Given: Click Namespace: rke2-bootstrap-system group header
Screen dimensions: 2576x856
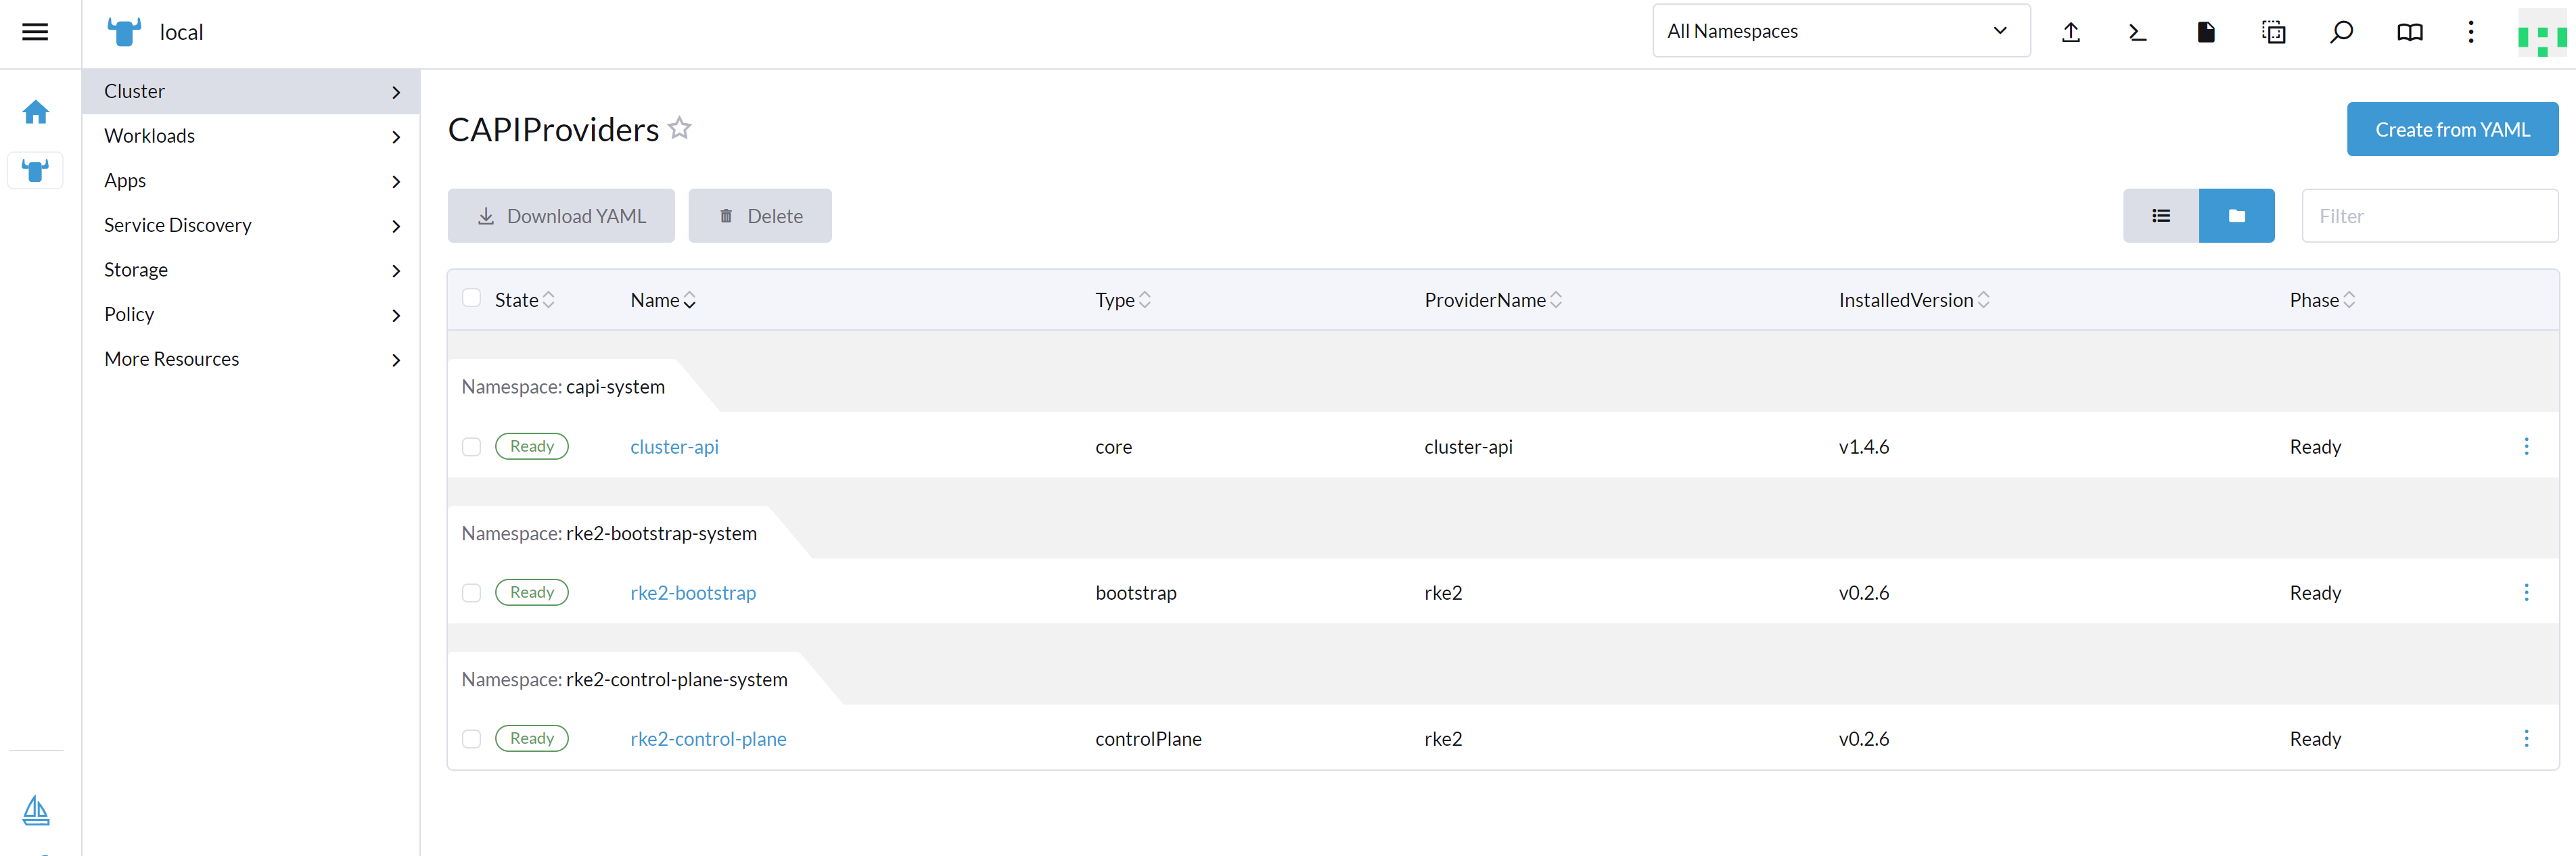Looking at the screenshot, I should pos(609,534).
